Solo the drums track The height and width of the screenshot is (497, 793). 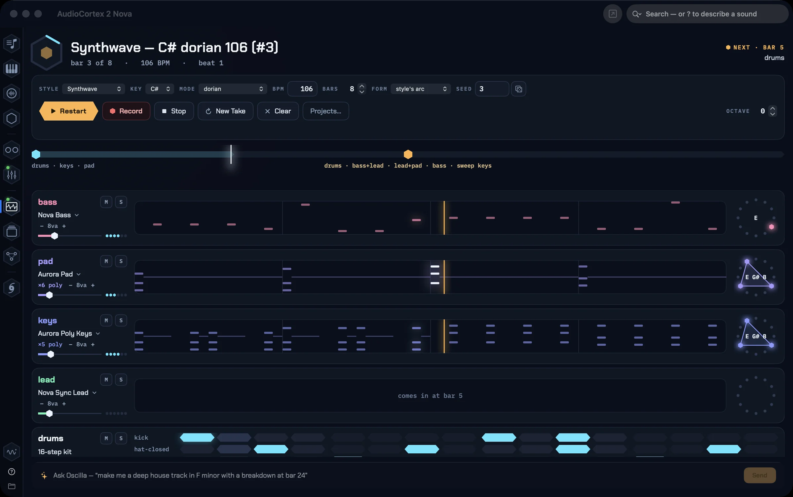click(121, 438)
